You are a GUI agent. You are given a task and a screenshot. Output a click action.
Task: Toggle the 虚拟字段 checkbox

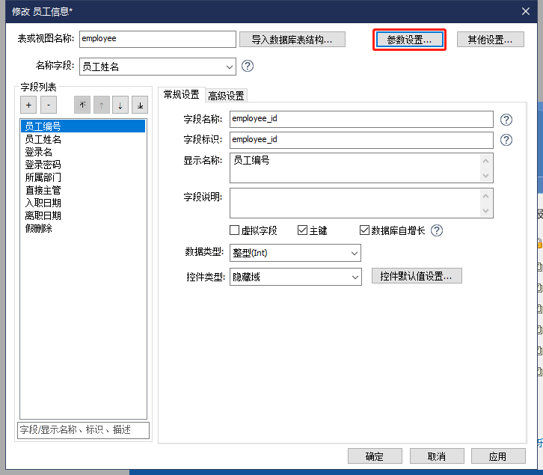[x=234, y=230]
